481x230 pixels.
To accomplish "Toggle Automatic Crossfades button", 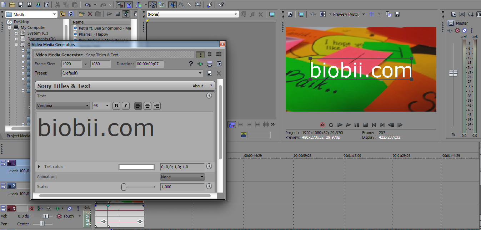I will click(x=129, y=5).
